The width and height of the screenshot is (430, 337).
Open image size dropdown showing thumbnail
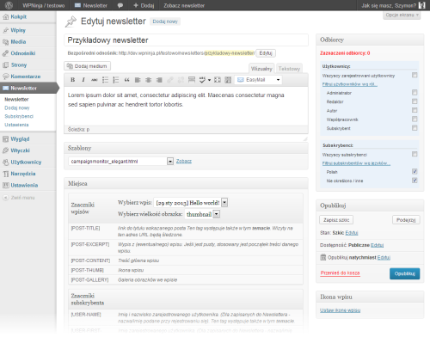coord(202,214)
